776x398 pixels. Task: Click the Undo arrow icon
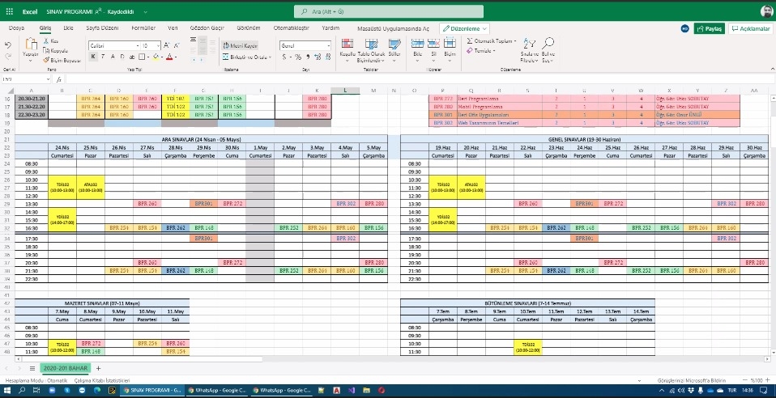[7, 44]
